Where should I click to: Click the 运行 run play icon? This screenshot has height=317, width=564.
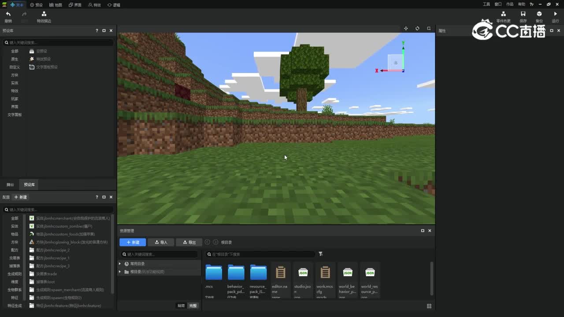coord(555,14)
